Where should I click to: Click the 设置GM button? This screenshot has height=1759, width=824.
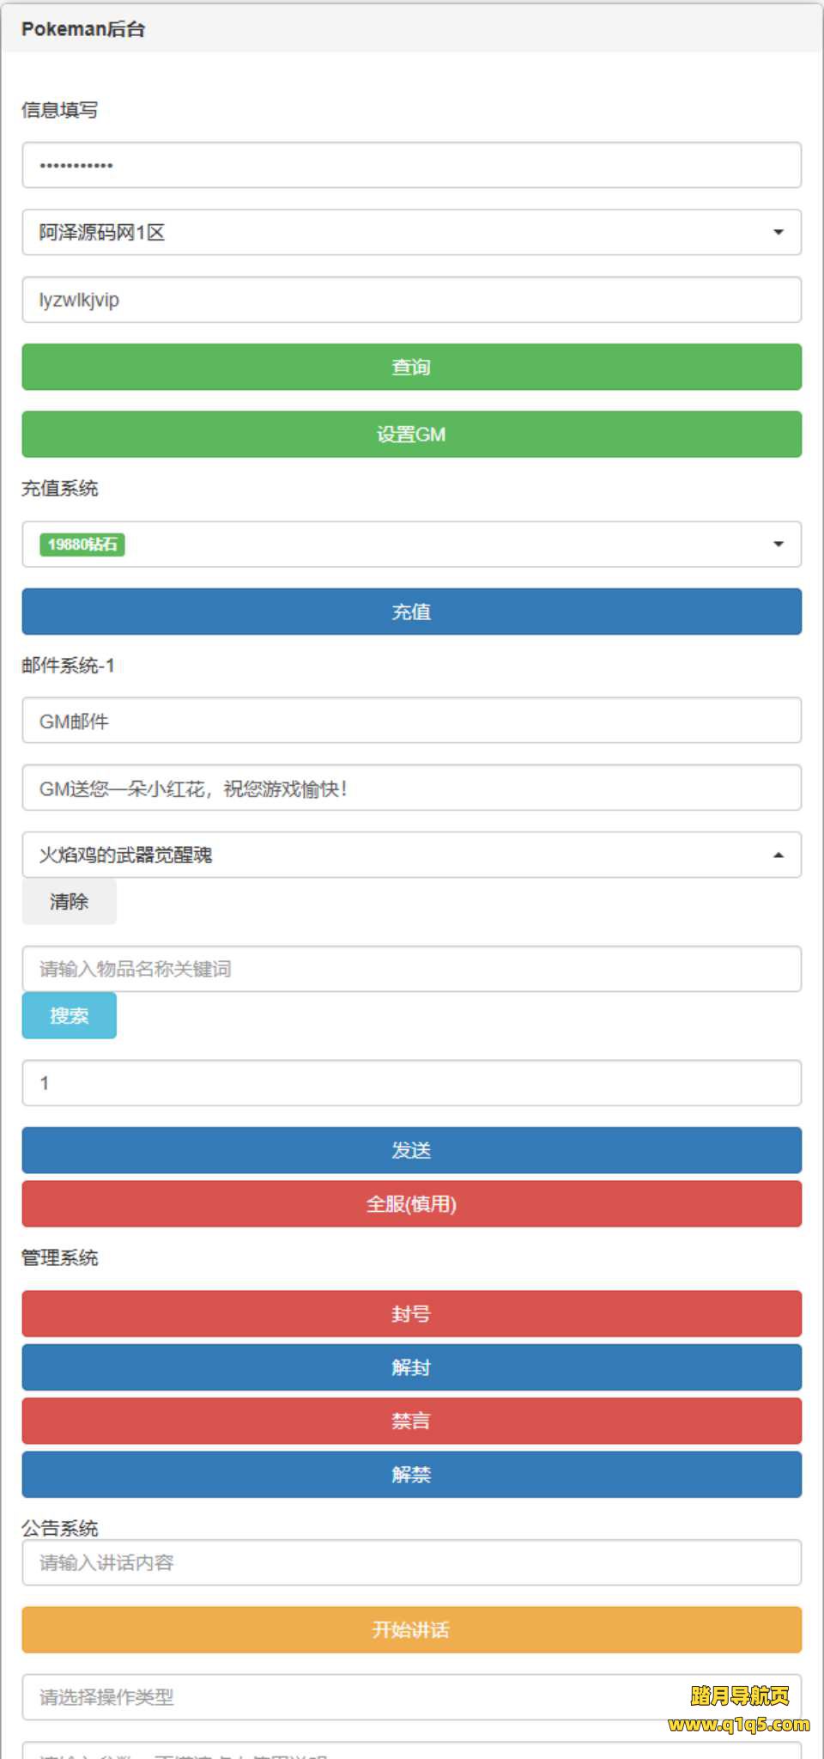click(411, 435)
